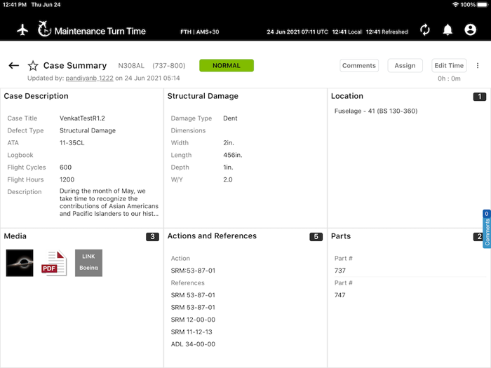
Task: Select ATA value 11-35CL
Action: point(72,143)
